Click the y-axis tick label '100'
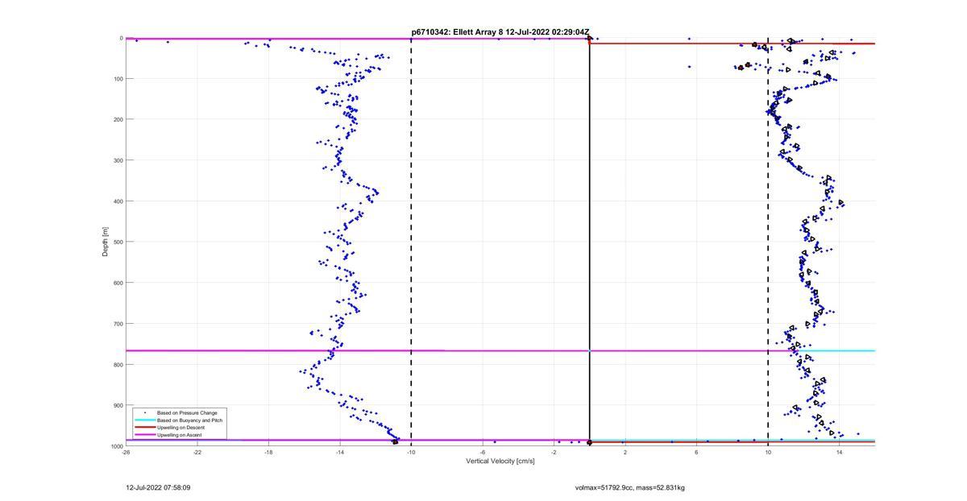The image size is (967, 501). 118,79
